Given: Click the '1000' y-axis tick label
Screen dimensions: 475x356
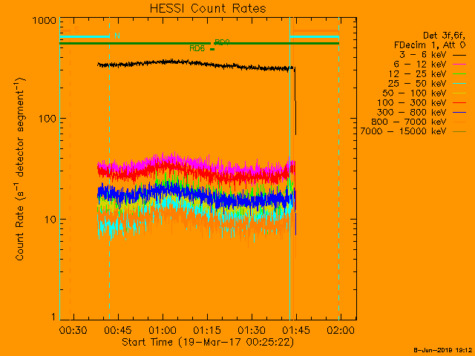Looking at the screenshot, I should (45, 21).
